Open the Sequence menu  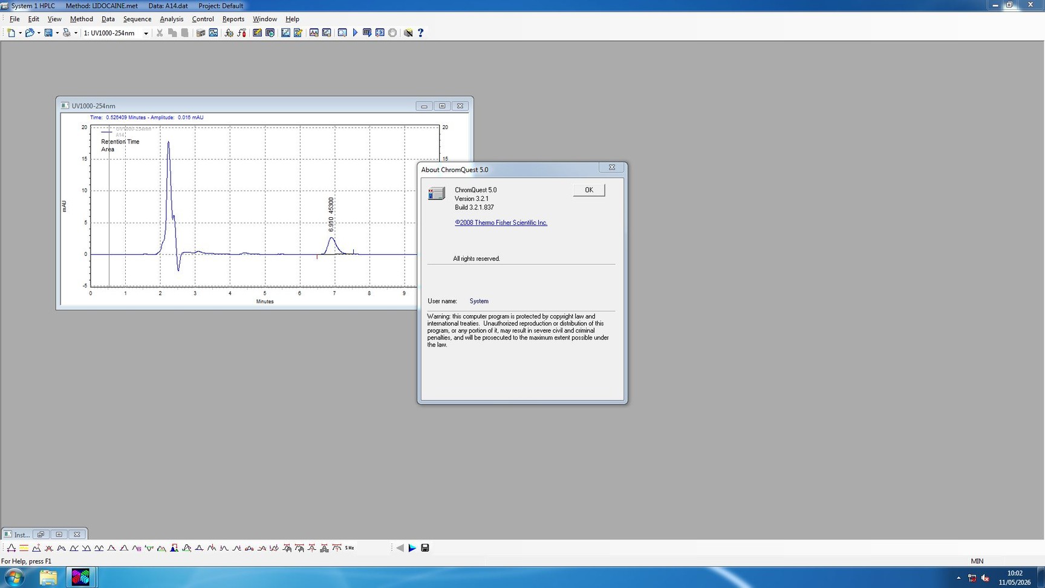pyautogui.click(x=137, y=19)
